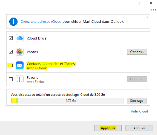This screenshot has height=135, width=157.
Task: Open the Aide iCloud link
Action: (139, 111)
